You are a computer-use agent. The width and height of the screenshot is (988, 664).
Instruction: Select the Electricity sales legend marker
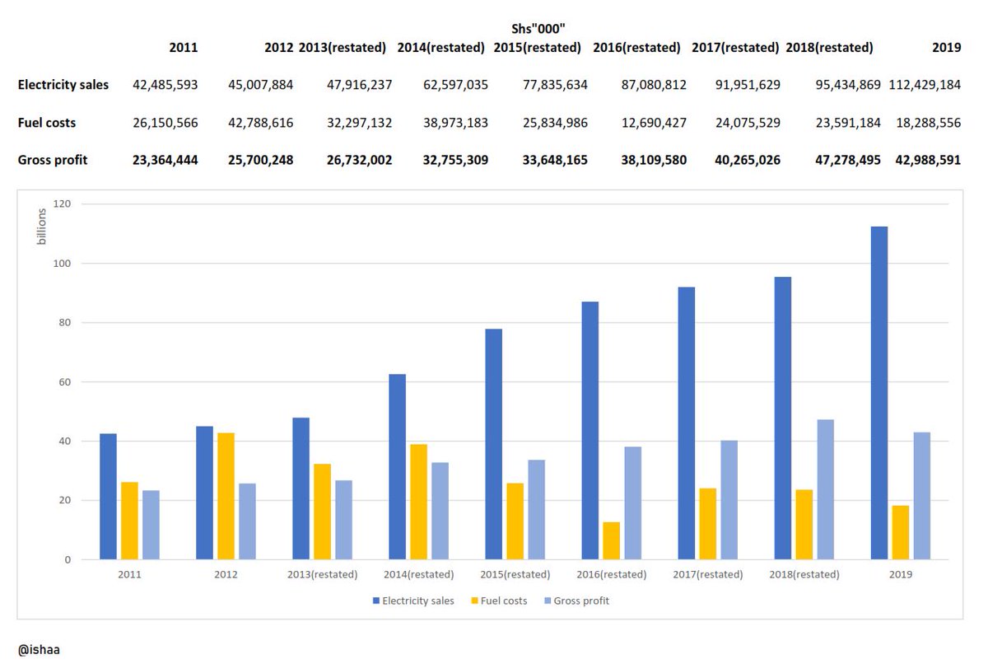[375, 601]
